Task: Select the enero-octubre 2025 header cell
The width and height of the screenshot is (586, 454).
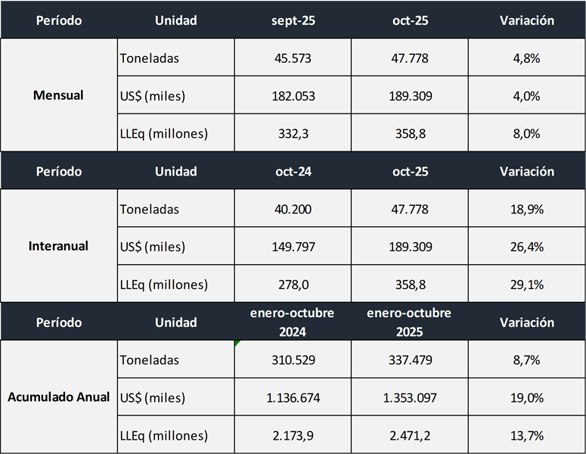Action: 409,322
